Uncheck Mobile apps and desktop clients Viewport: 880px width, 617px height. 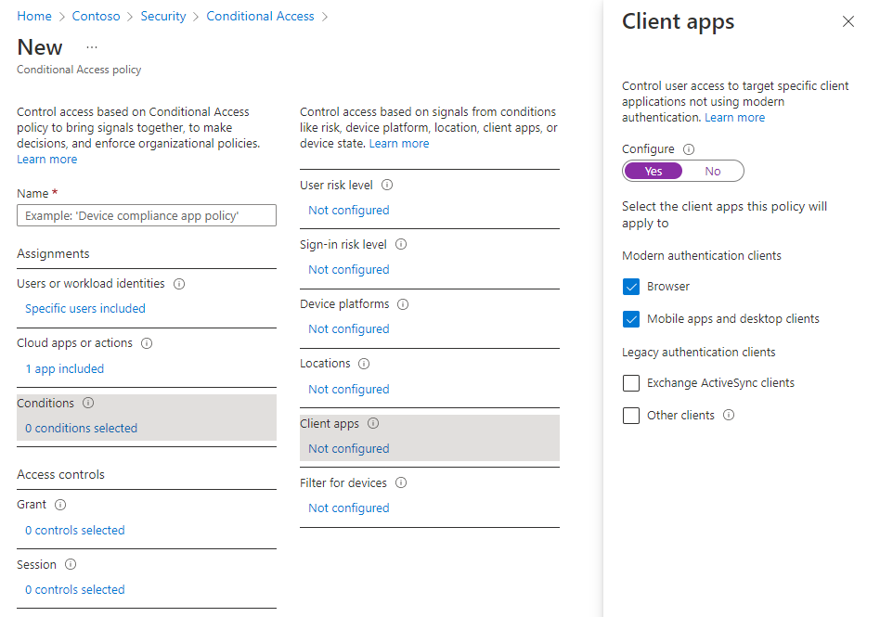[631, 318]
